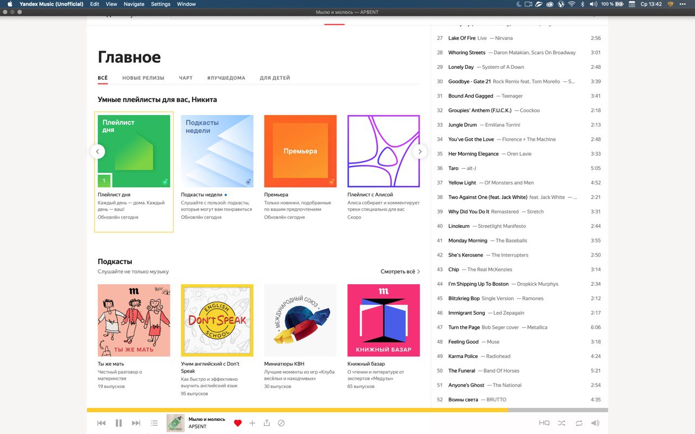
Task: Open the Плейлист дня cover
Action: click(x=134, y=151)
